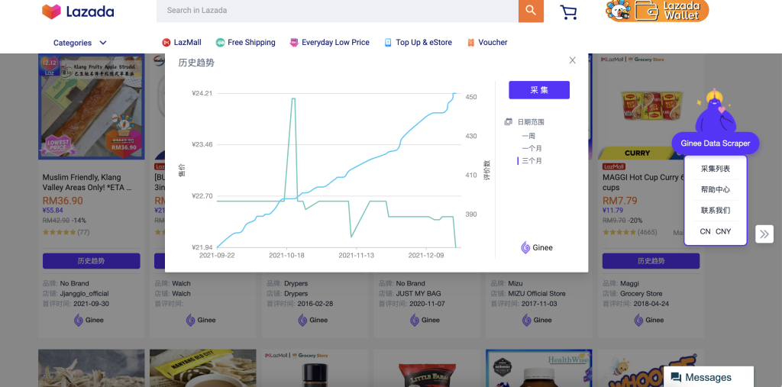782x387 pixels.
Task: Click store name JUST MY BAG
Action: (418, 294)
